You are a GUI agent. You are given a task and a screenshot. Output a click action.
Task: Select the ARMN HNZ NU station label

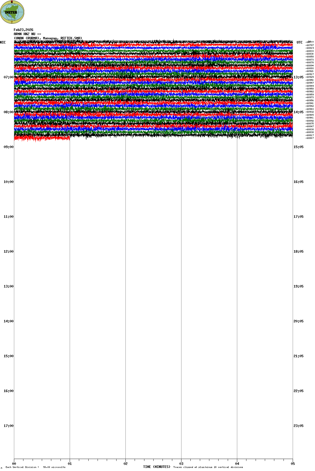pos(27,34)
